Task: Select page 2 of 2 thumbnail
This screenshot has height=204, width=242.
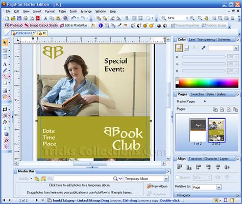Action: (216, 130)
